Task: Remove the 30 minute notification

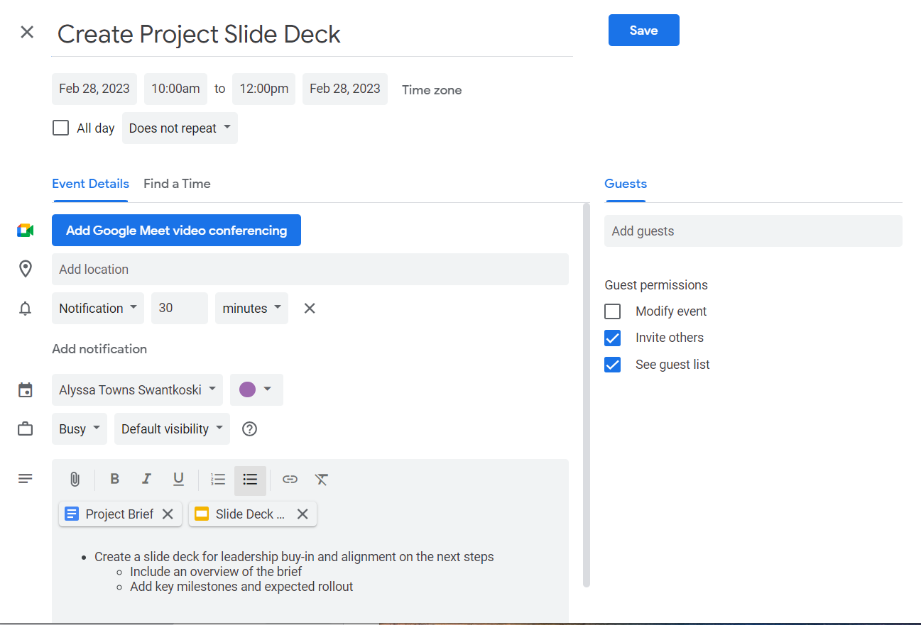Action: point(310,309)
